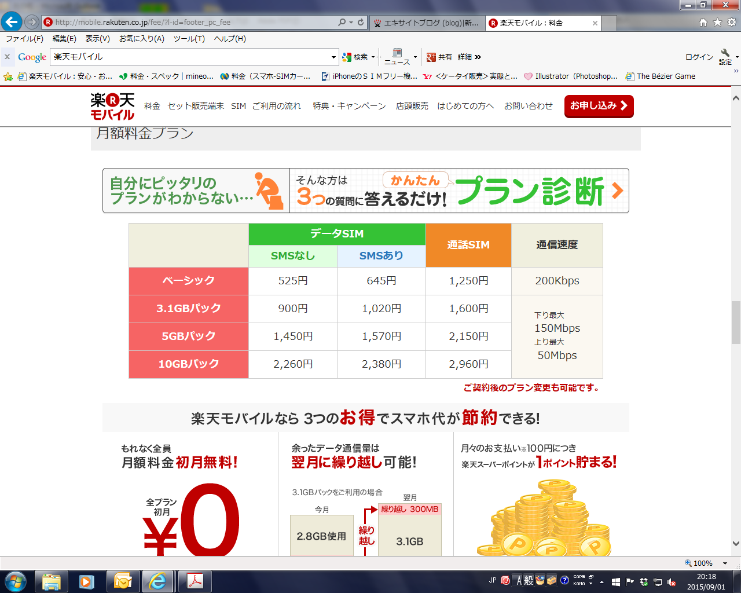Open the Outlook icon in the taskbar
Screen dimensions: 741x593
click(123, 581)
